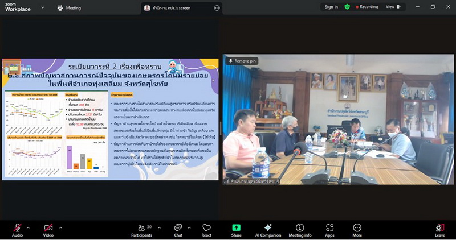Click the green Share screen button
This screenshot has width=456, height=240.
click(x=236, y=229)
